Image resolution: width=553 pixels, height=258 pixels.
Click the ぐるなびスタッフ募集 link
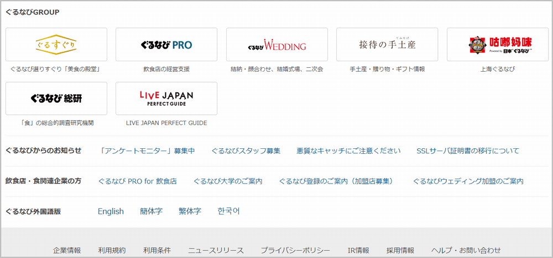point(246,151)
